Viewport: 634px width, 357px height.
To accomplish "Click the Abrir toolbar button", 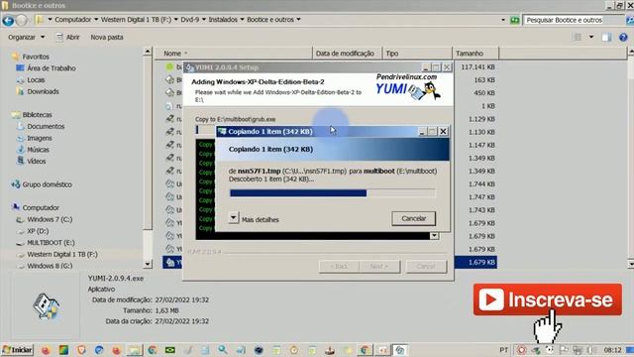I will (68, 38).
